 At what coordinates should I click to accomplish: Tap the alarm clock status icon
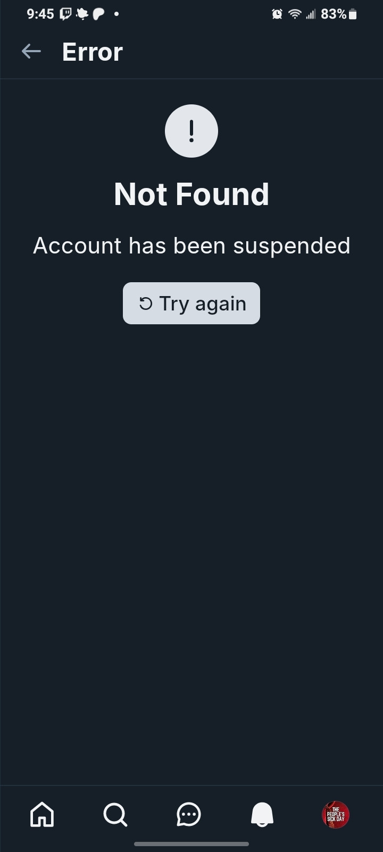277,14
